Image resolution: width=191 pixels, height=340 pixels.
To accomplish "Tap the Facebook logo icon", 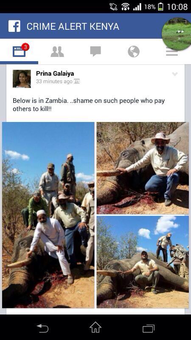I will click(x=14, y=26).
